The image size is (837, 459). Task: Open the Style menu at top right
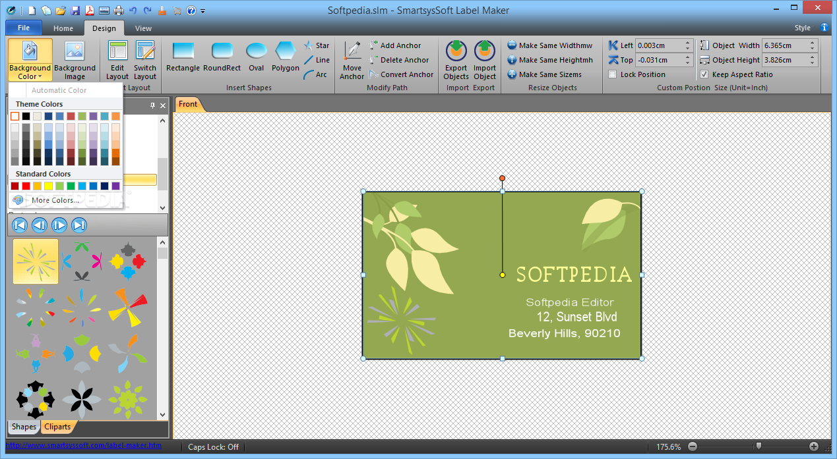coord(803,28)
